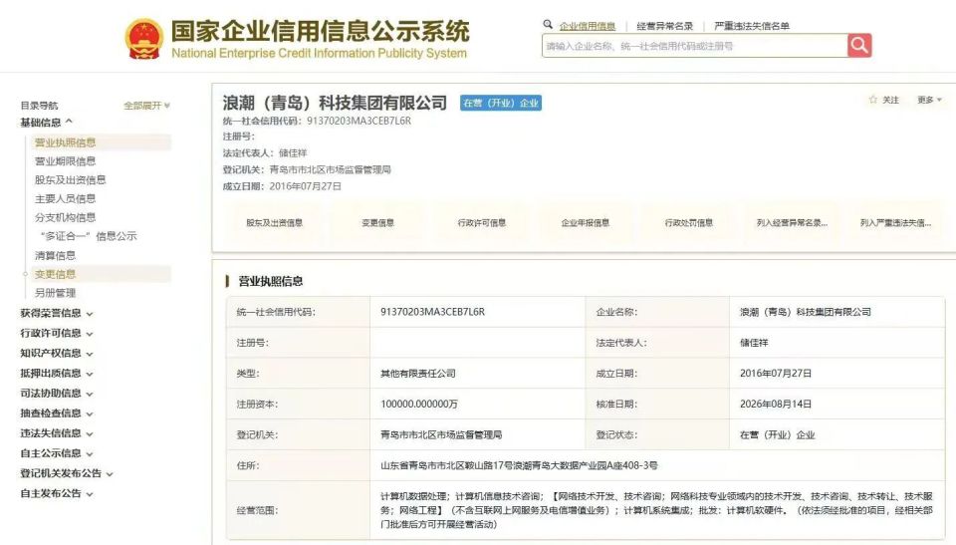Open "多证合一"信息公示 in the sidebar
The width and height of the screenshot is (956, 545).
tap(89, 236)
